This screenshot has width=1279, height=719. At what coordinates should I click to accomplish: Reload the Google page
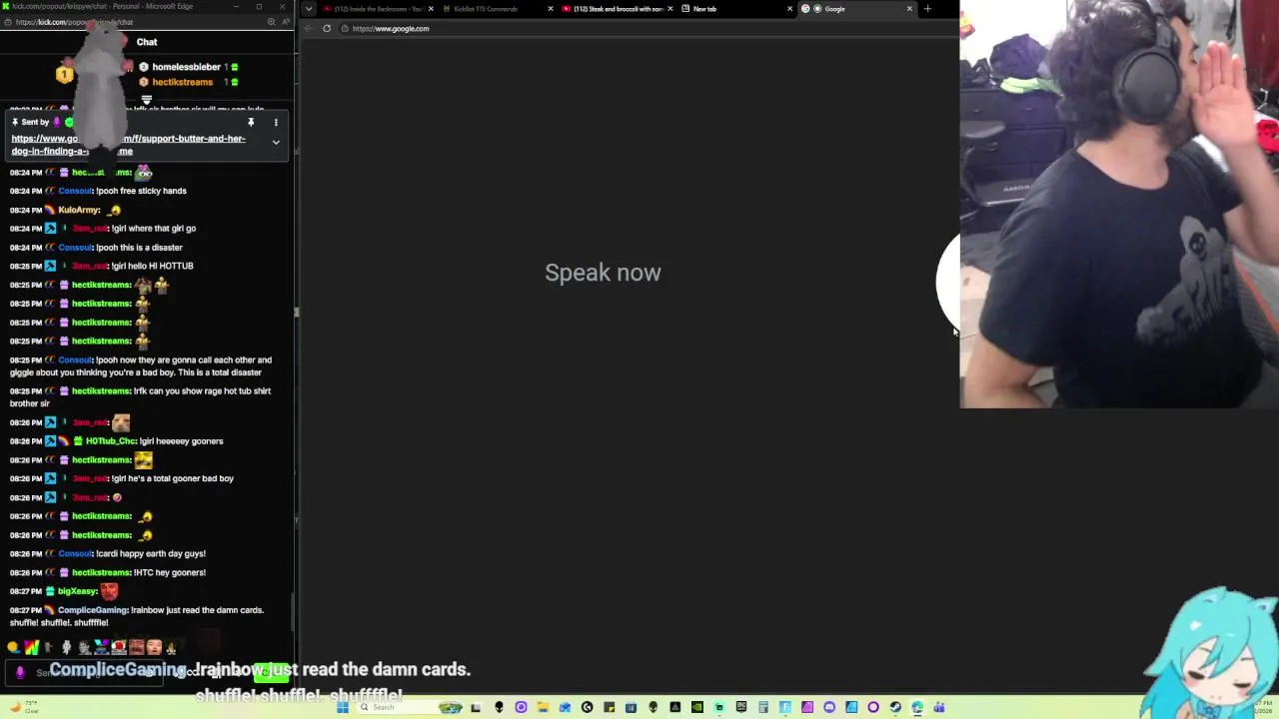(x=327, y=28)
